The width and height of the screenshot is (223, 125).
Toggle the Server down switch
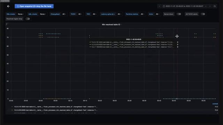click(179, 14)
